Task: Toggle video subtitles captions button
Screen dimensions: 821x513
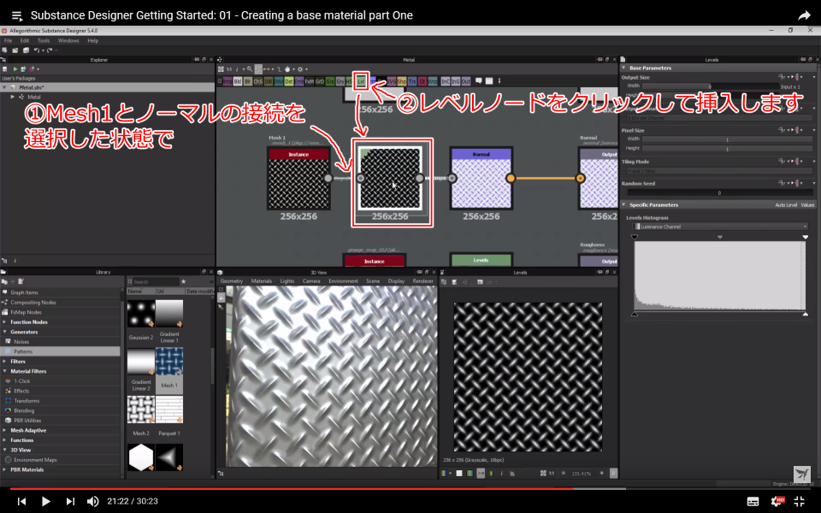Action: click(753, 502)
